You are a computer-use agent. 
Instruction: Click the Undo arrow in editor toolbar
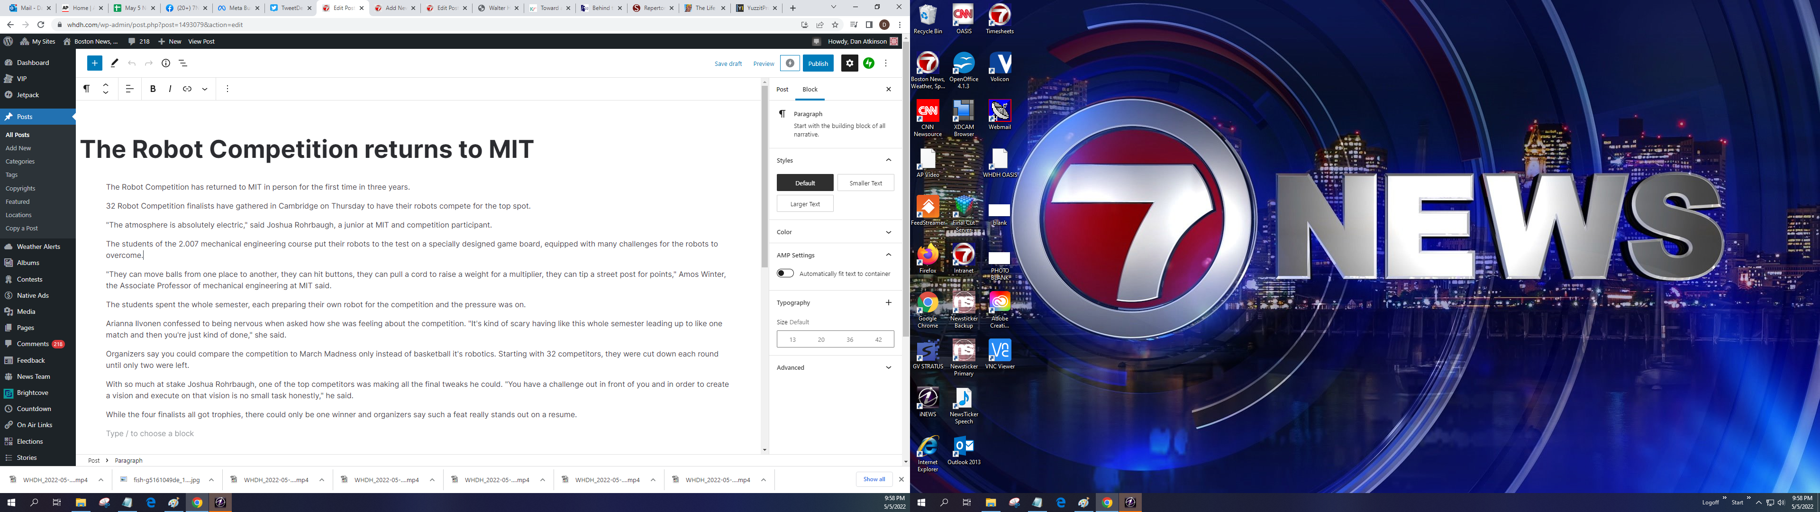tap(131, 63)
